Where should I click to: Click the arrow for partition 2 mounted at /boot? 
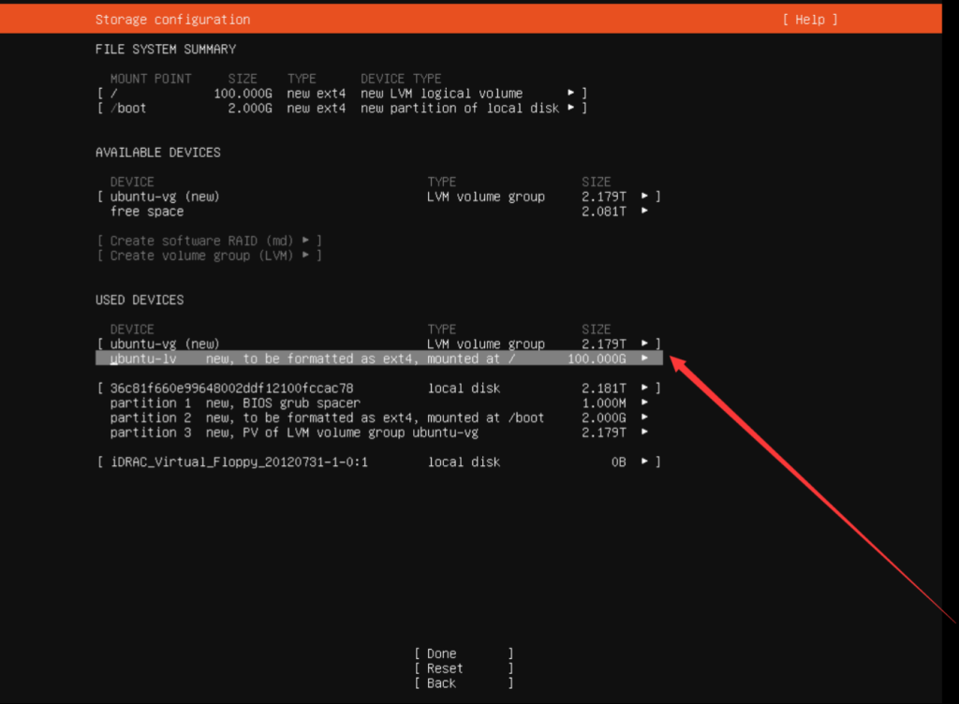click(644, 418)
